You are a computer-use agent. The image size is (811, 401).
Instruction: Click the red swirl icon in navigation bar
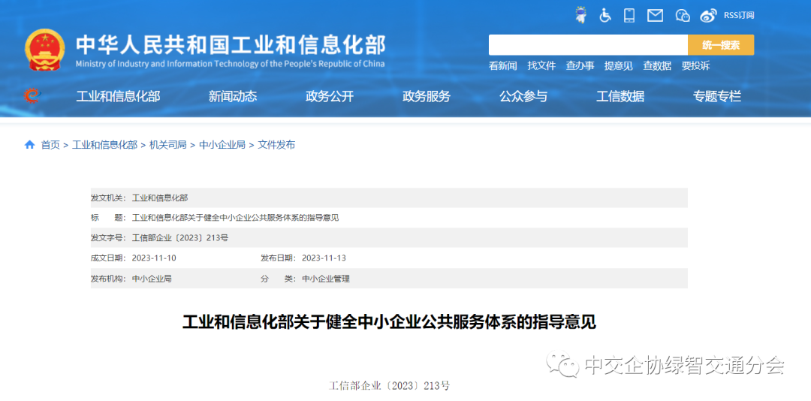coord(32,95)
